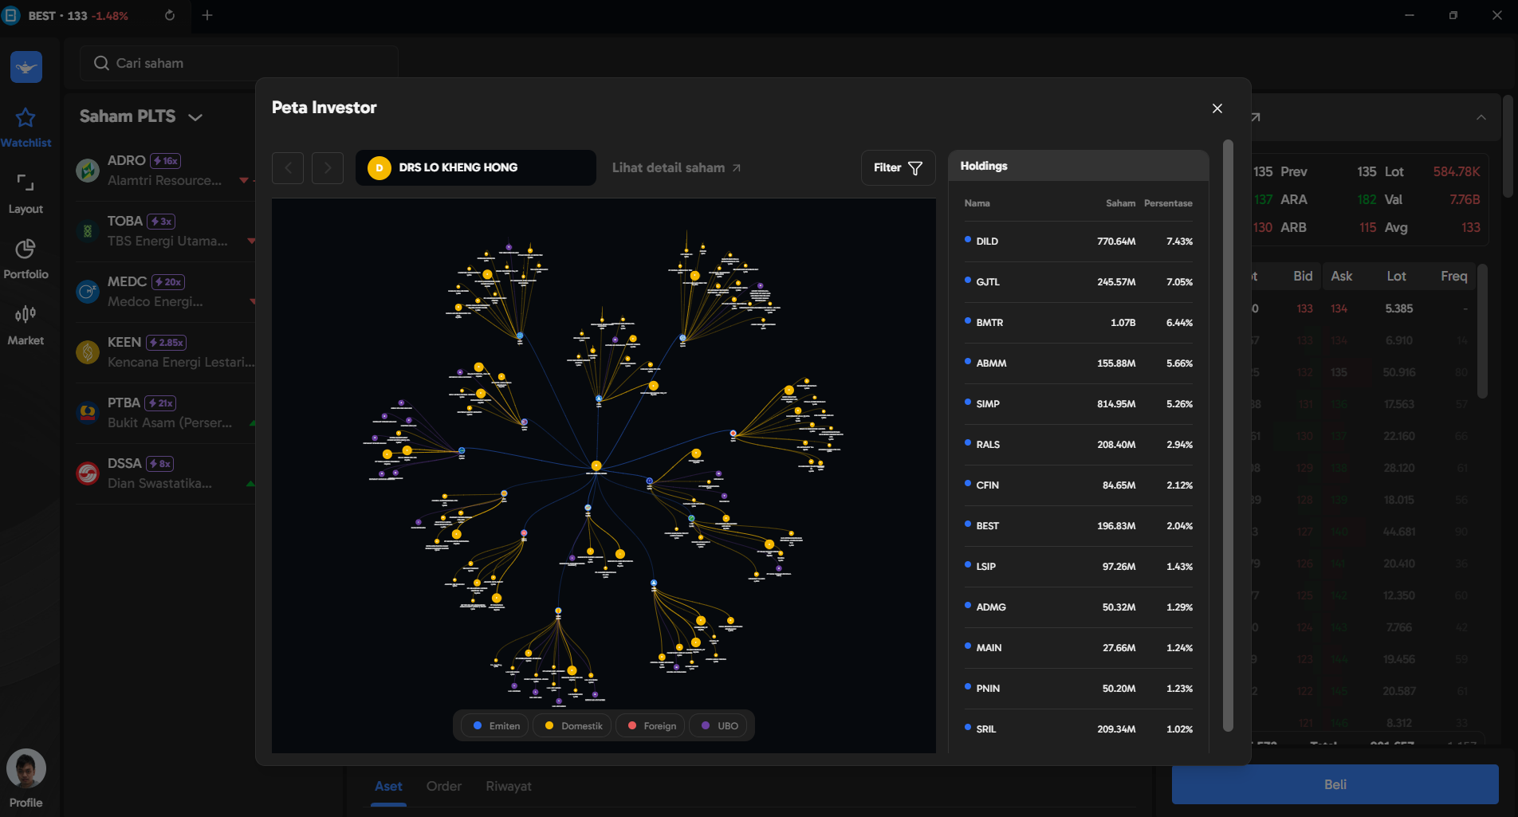Viewport: 1518px width, 817px height.
Task: Switch to the Order tab
Action: tap(444, 786)
